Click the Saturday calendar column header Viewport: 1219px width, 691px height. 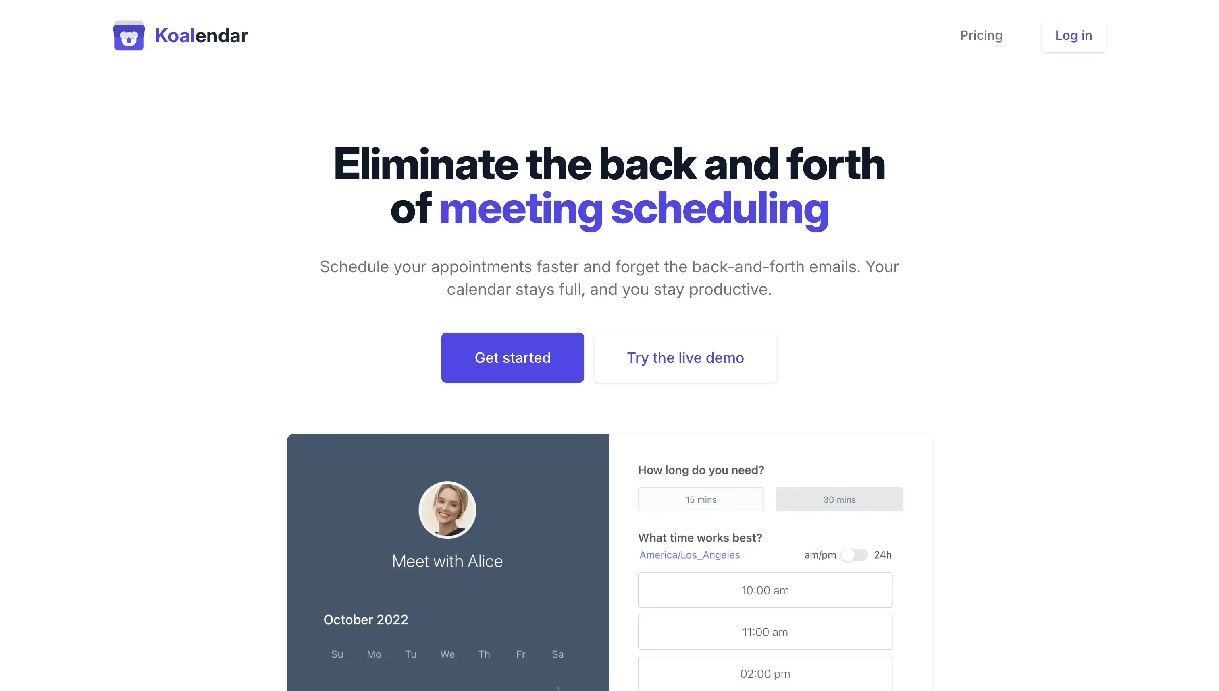coord(557,654)
